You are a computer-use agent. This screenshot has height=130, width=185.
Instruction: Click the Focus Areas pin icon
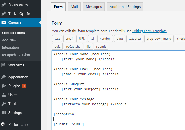4,5
